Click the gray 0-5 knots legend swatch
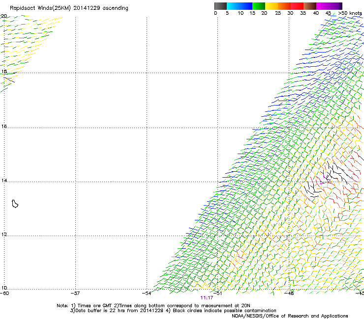The width and height of the screenshot is (364, 319). (220, 6)
